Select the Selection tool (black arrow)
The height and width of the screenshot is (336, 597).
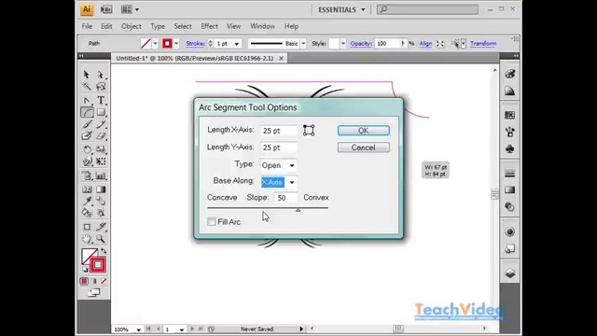tap(87, 74)
